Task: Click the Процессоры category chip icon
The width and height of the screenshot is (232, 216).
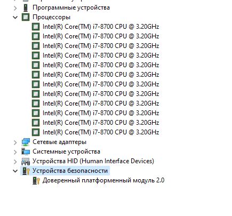Action: pyautogui.click(x=26, y=17)
